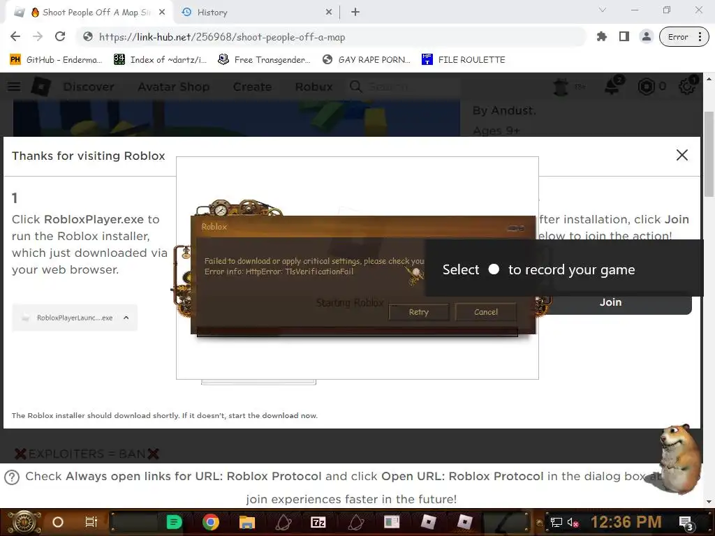Click the avatar icon in Roblox navbar
The image size is (715, 536).
point(561,87)
